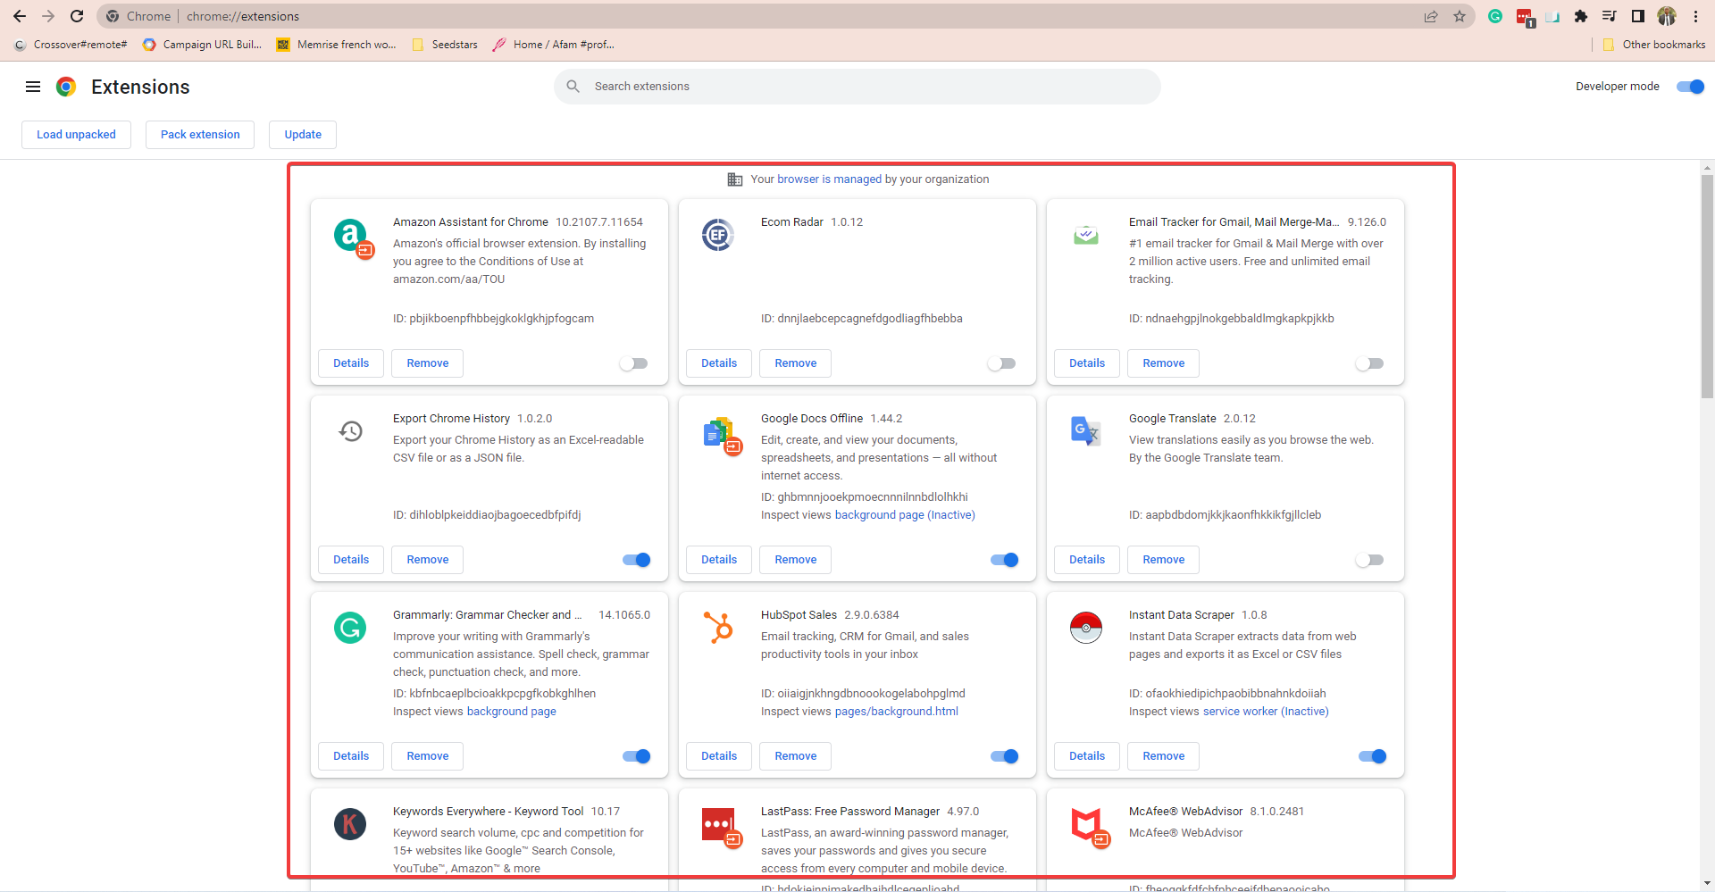1715x892 pixels.
Task: Disable Instant Data Scraper toggle
Action: pyautogui.click(x=1373, y=756)
